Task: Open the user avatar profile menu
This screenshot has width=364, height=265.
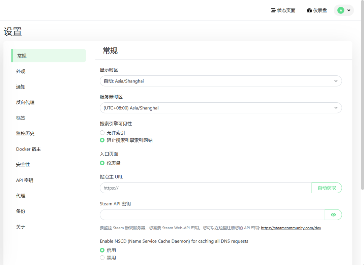Action: [341, 10]
